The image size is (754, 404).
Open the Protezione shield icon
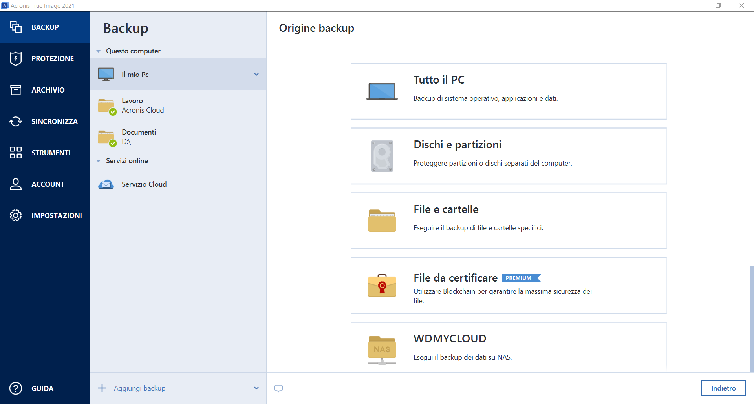pos(16,59)
